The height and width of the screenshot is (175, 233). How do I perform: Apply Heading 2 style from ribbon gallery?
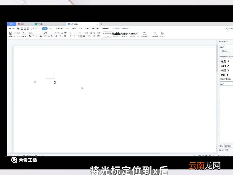pyautogui.click(x=124, y=35)
